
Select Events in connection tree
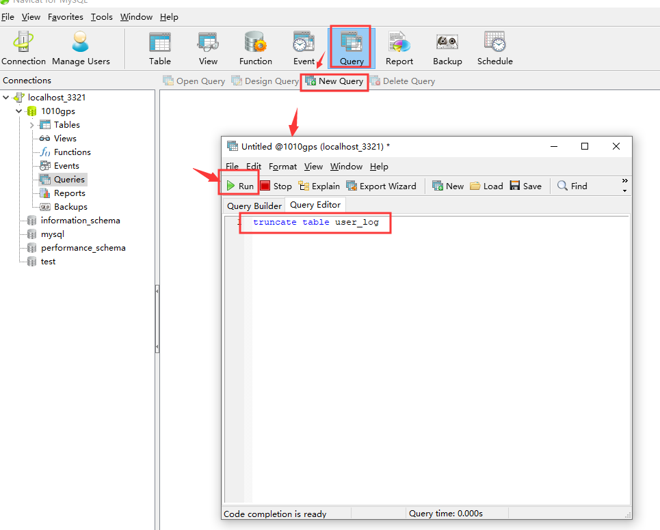pyautogui.click(x=66, y=166)
